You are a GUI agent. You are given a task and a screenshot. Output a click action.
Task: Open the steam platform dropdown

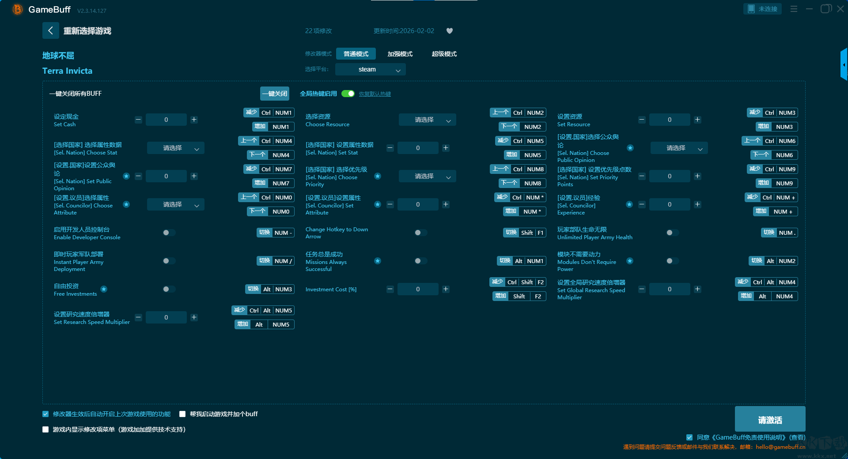tap(371, 69)
